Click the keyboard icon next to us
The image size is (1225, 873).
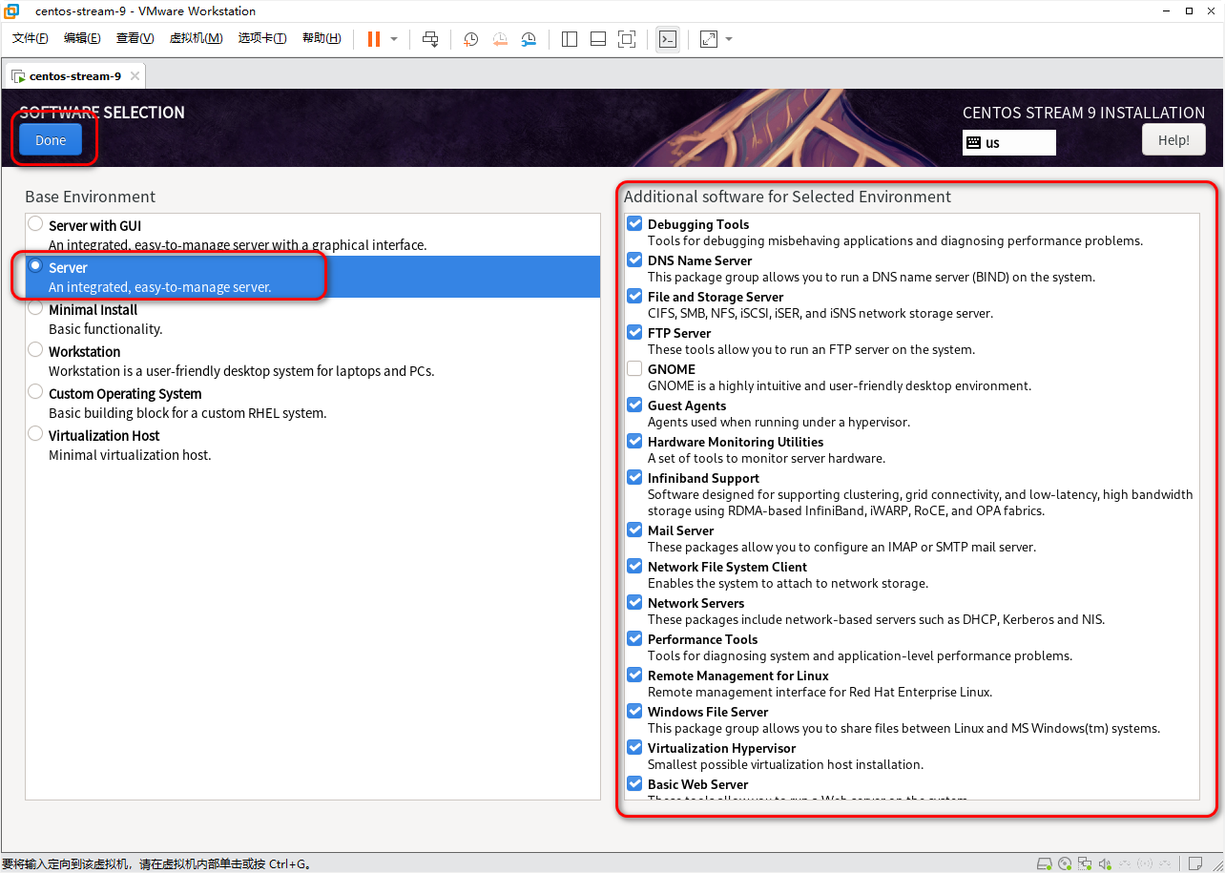[974, 142]
